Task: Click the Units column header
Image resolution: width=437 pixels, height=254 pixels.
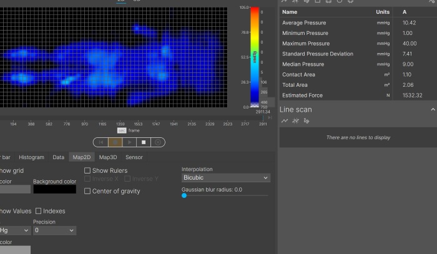Action: (383, 12)
